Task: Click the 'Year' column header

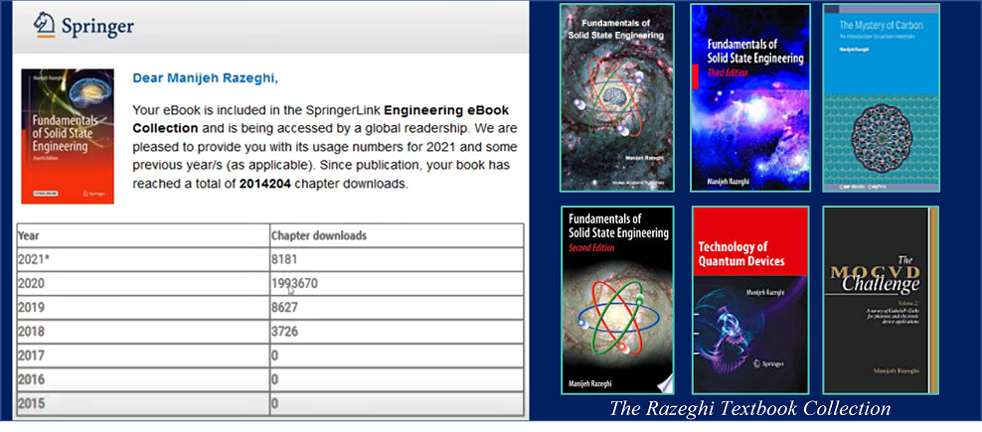Action: pyautogui.click(x=143, y=236)
